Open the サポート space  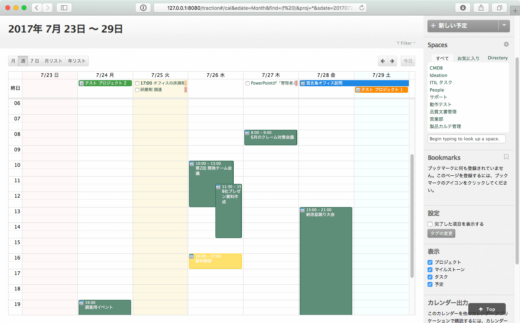point(439,97)
